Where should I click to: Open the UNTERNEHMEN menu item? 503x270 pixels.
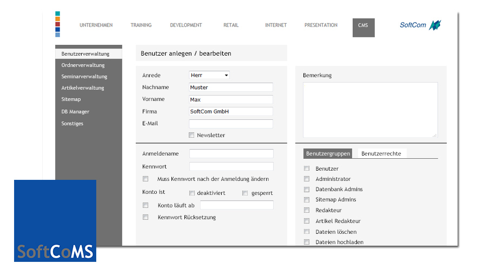point(96,25)
